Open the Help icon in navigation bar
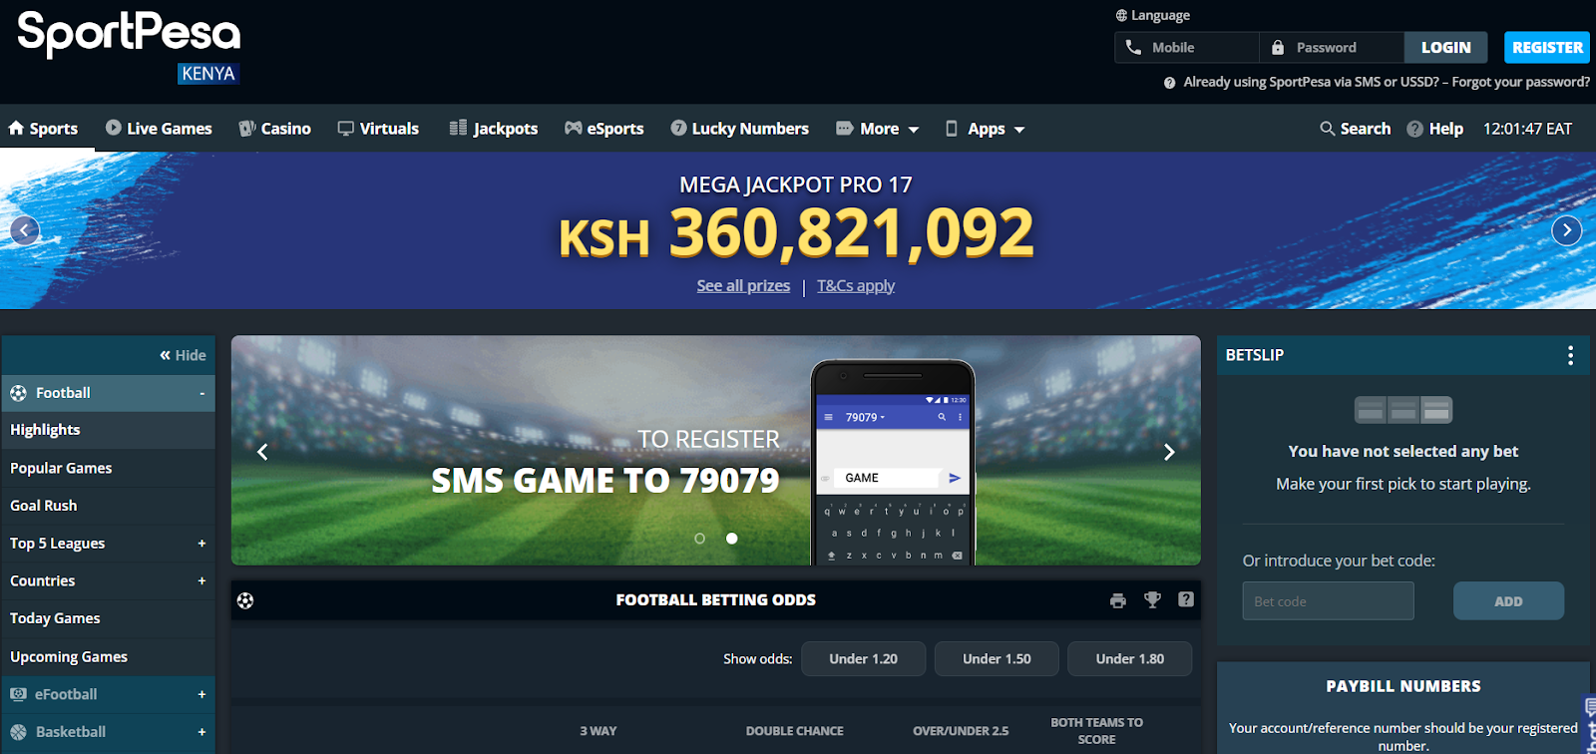Screen dimensions: 1596x754 click(x=1414, y=129)
